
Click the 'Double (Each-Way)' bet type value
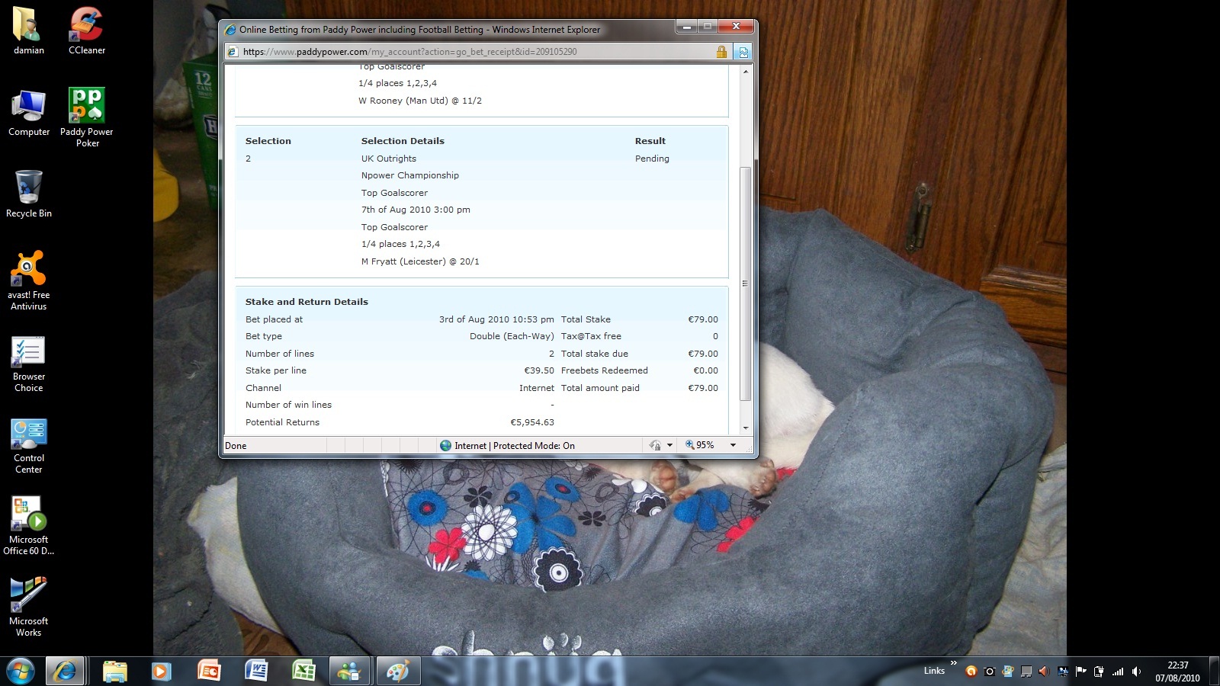[512, 336]
